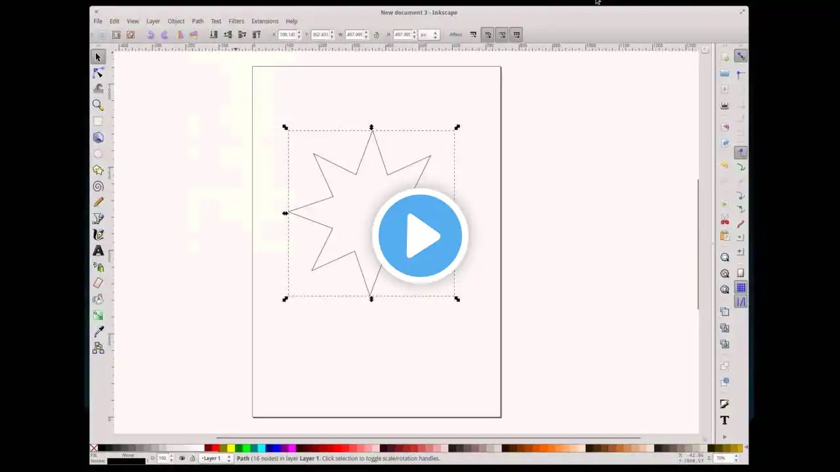
Task: Rotate selection 90° counter-clockwise
Action: 150,35
